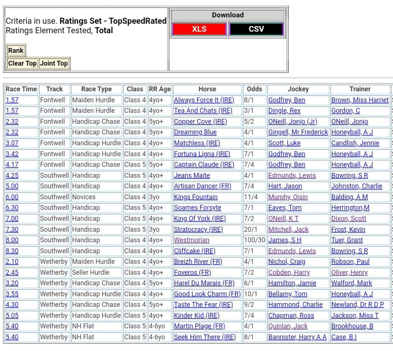Viewport: 393px width, 351px height.
Task: View trainer Candlish, Jennie page
Action: point(355,143)
